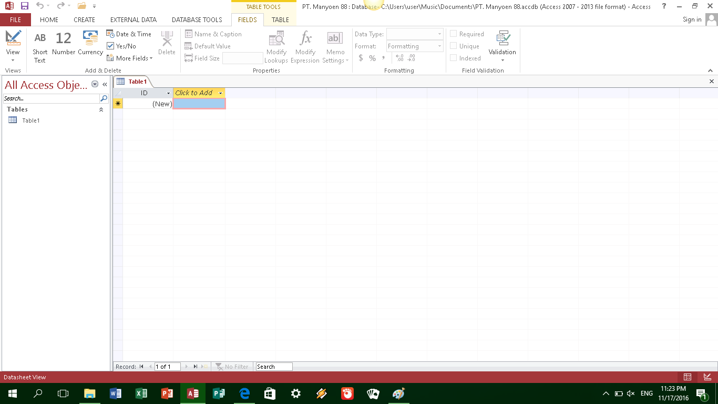Click the No Filter button
Screen dimensions: 718x404
tap(232, 367)
